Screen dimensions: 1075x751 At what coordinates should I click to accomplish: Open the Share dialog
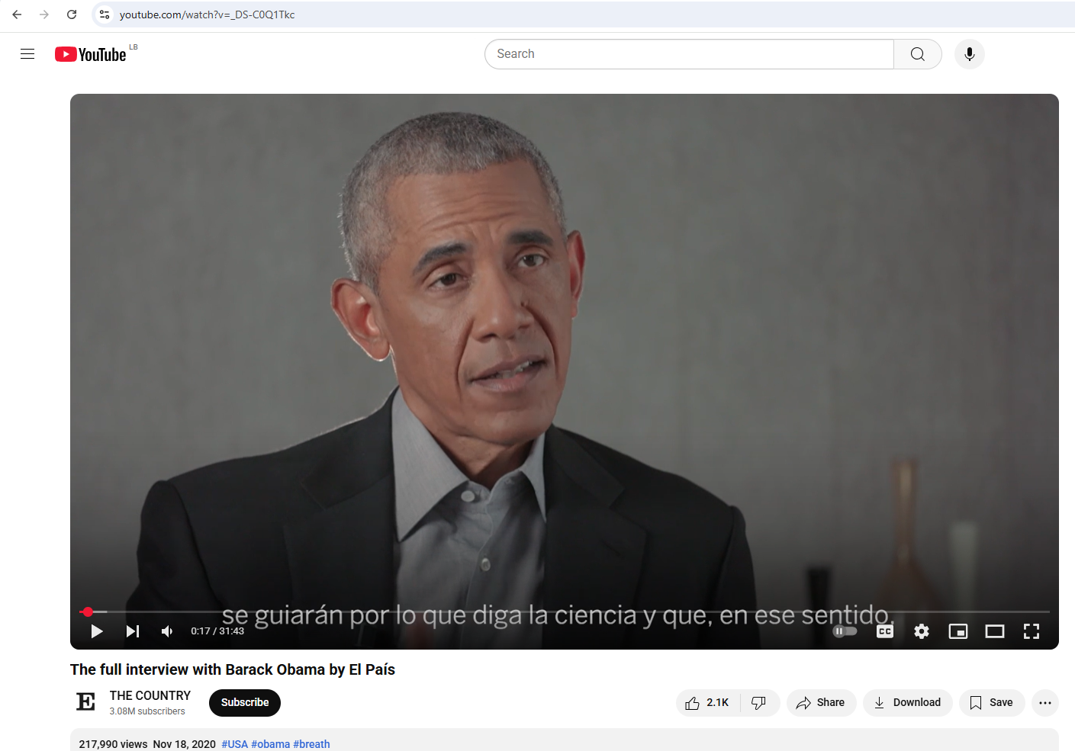tap(821, 702)
